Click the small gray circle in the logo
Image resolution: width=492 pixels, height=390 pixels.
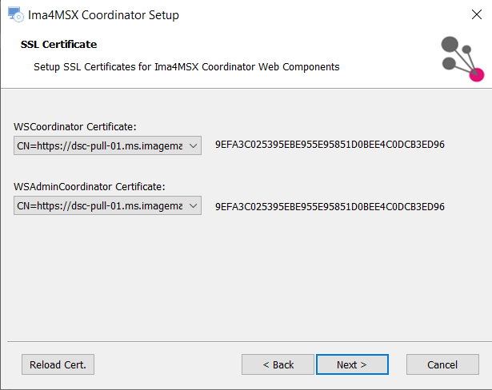[466, 50]
